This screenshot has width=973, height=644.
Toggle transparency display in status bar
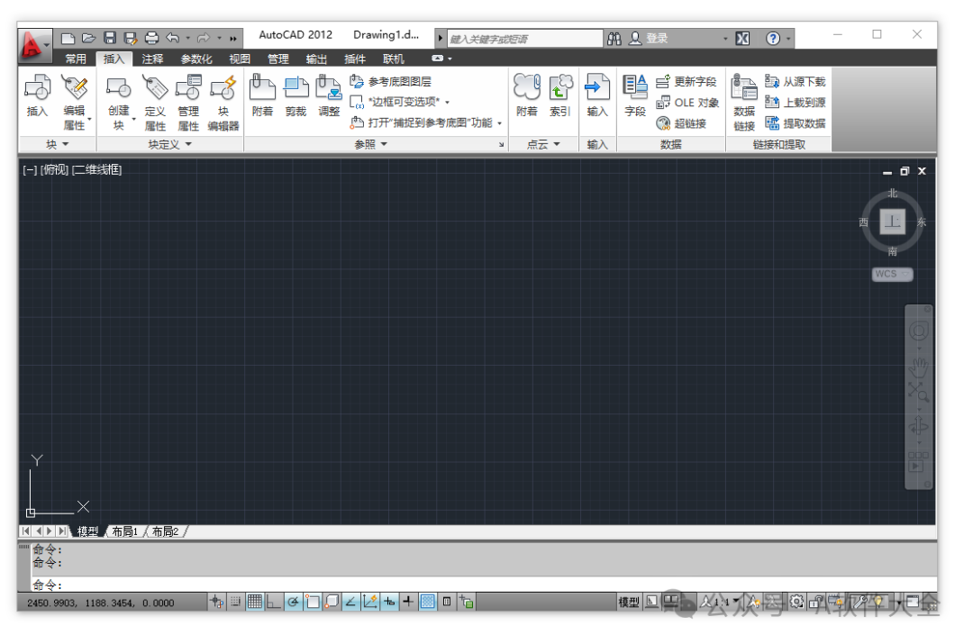[x=428, y=601]
